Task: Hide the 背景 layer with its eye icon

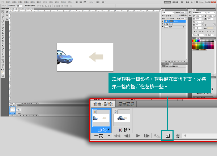Action: pos(163,27)
